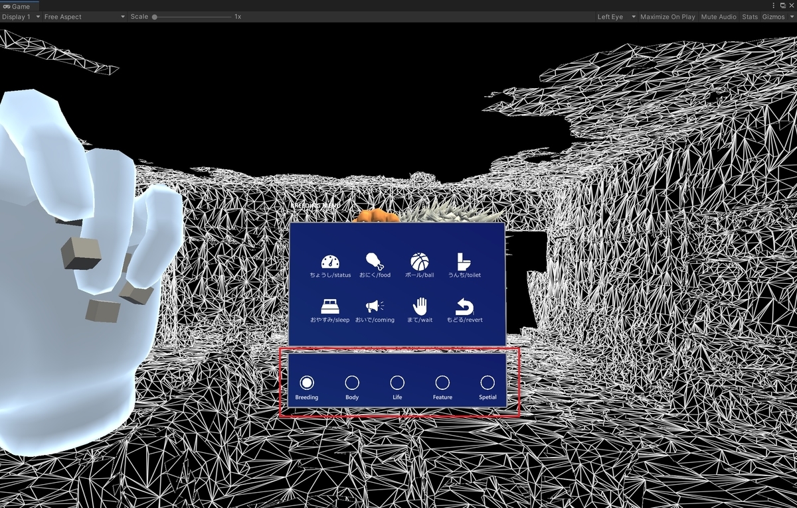Screen dimensions: 797x508
Task: Select the Body radio button
Action: pos(352,382)
